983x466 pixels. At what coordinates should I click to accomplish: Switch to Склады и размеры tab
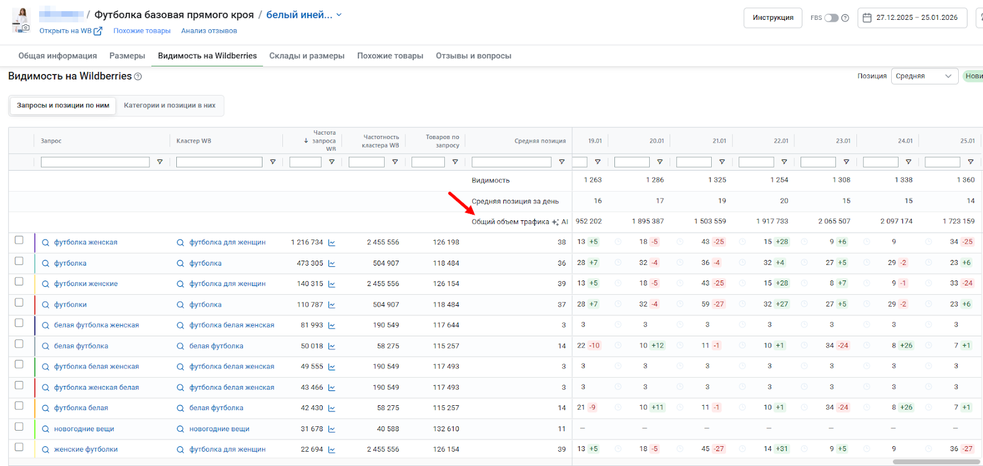(307, 56)
